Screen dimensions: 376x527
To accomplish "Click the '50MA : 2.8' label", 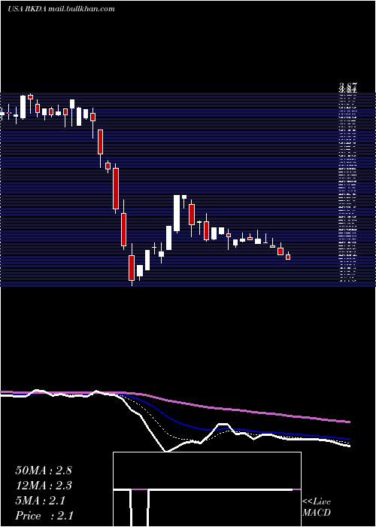I will pos(44,471).
